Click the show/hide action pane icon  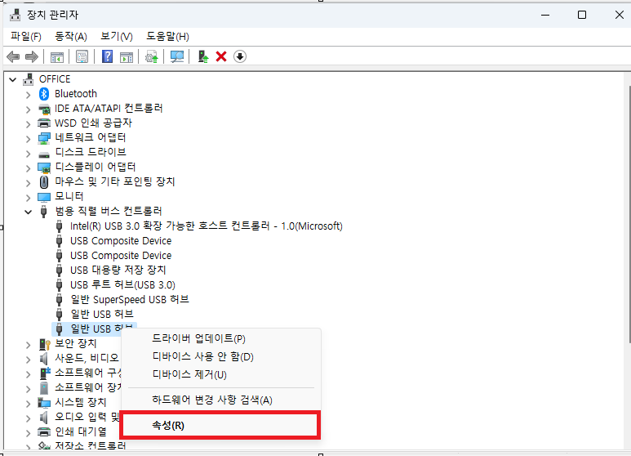tap(127, 57)
